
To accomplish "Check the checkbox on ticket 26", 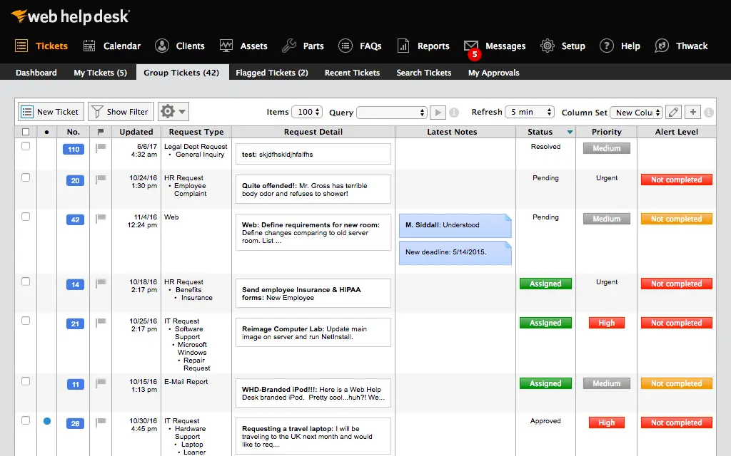I will [x=25, y=421].
